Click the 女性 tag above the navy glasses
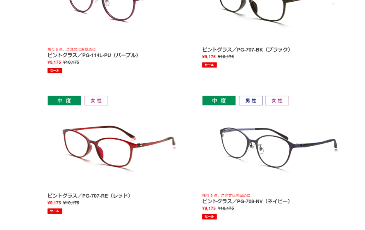This screenshot has height=230, width=365. point(277,101)
